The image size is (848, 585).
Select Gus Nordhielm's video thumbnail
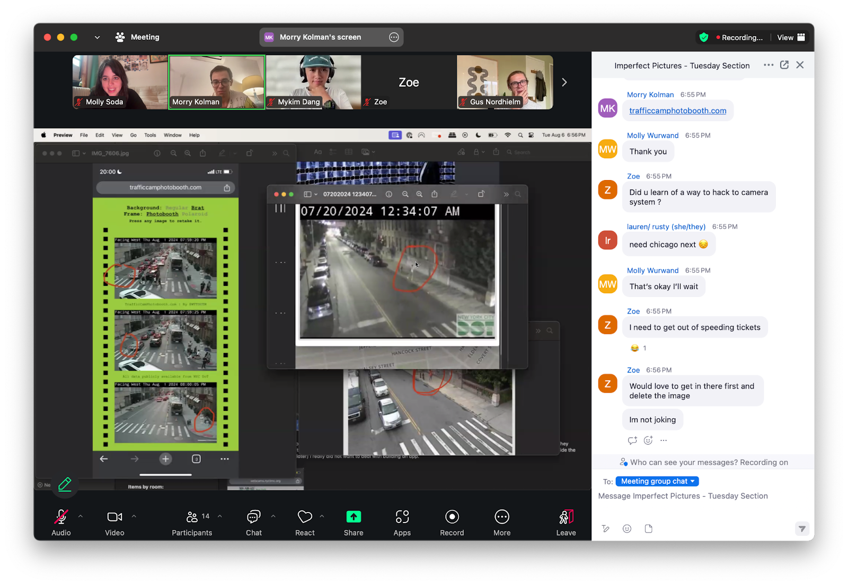(x=505, y=82)
